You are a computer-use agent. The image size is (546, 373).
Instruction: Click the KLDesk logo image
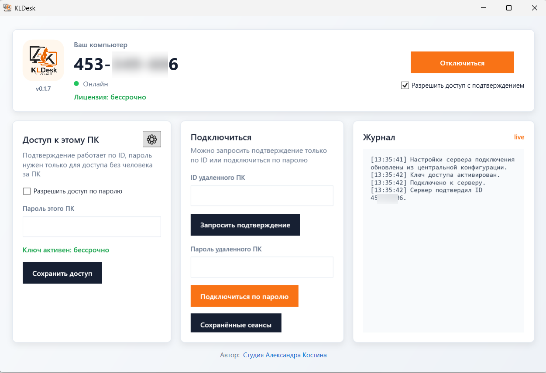pos(43,60)
